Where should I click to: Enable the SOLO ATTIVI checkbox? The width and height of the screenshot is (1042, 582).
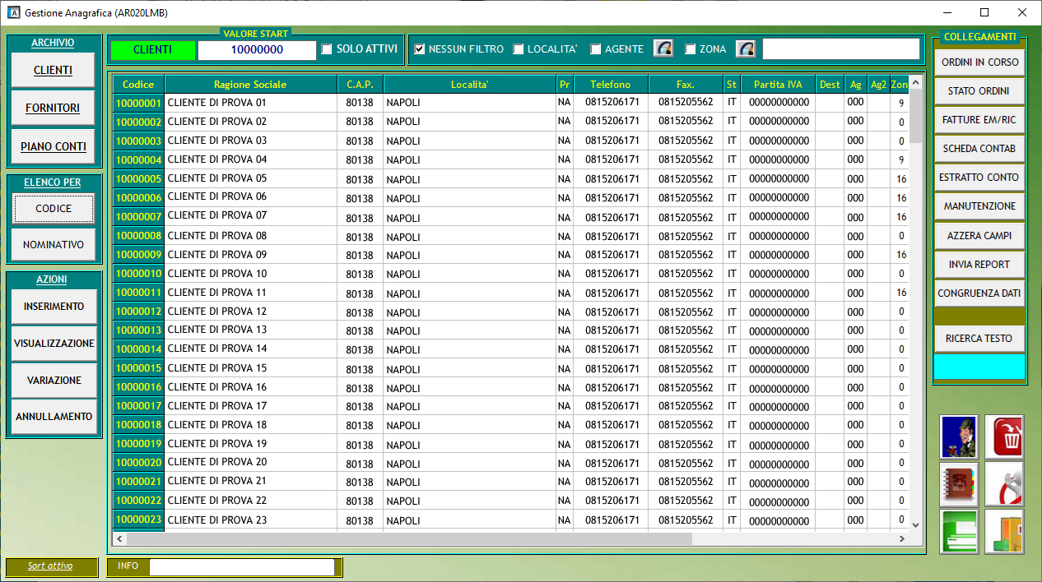click(x=327, y=48)
